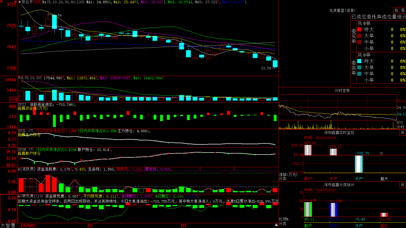Screen dimensions: 406x228
Task: Click the SVZJ indicator name
Action: [22, 104]
